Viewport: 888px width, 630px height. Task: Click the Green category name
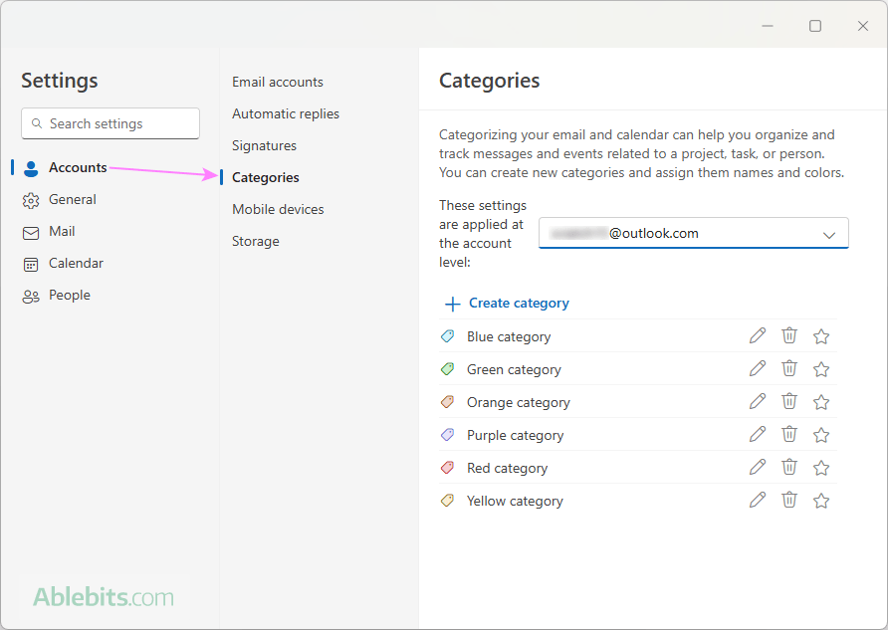(x=514, y=369)
